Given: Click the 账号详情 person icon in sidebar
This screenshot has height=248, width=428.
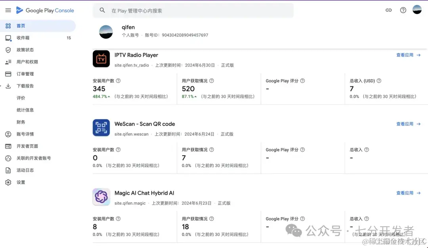Looking at the screenshot, I should 9,134.
